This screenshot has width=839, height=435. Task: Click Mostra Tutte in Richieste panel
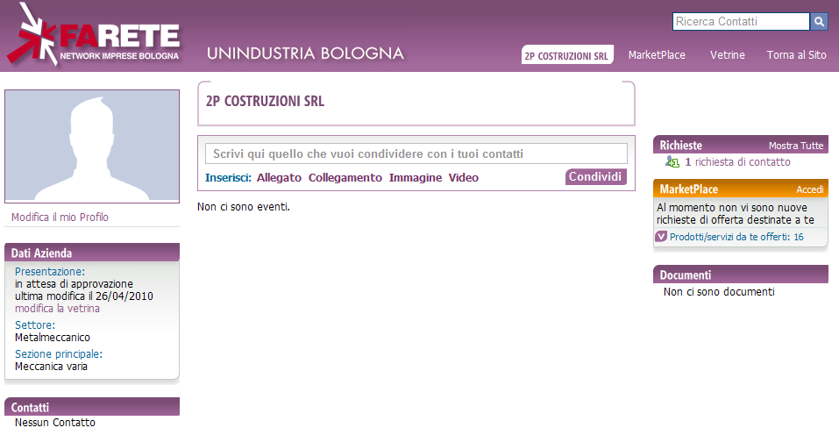click(796, 146)
